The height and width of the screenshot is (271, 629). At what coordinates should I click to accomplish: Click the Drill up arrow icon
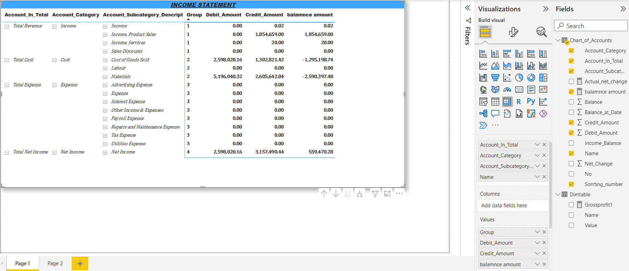pos(324,194)
